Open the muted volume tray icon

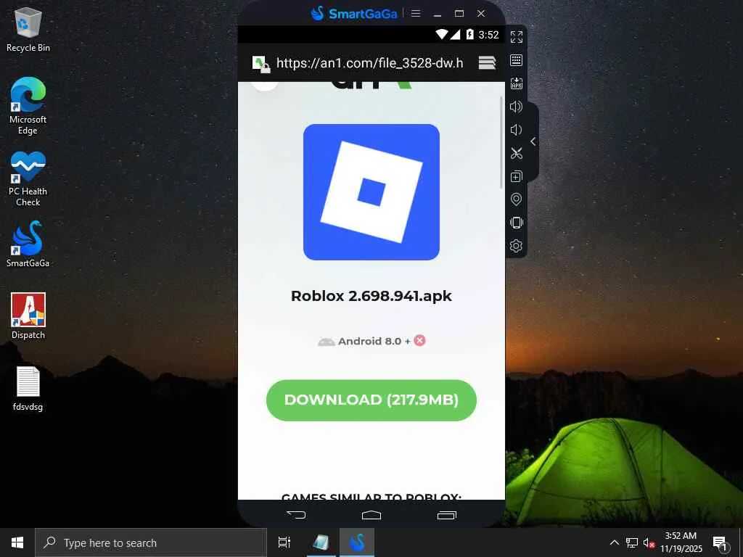[x=649, y=543]
